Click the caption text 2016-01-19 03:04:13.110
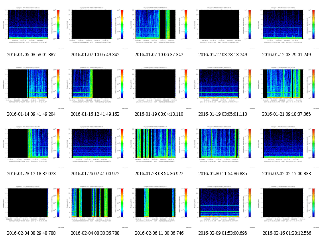The height and width of the screenshot is (238, 319). click(159, 114)
